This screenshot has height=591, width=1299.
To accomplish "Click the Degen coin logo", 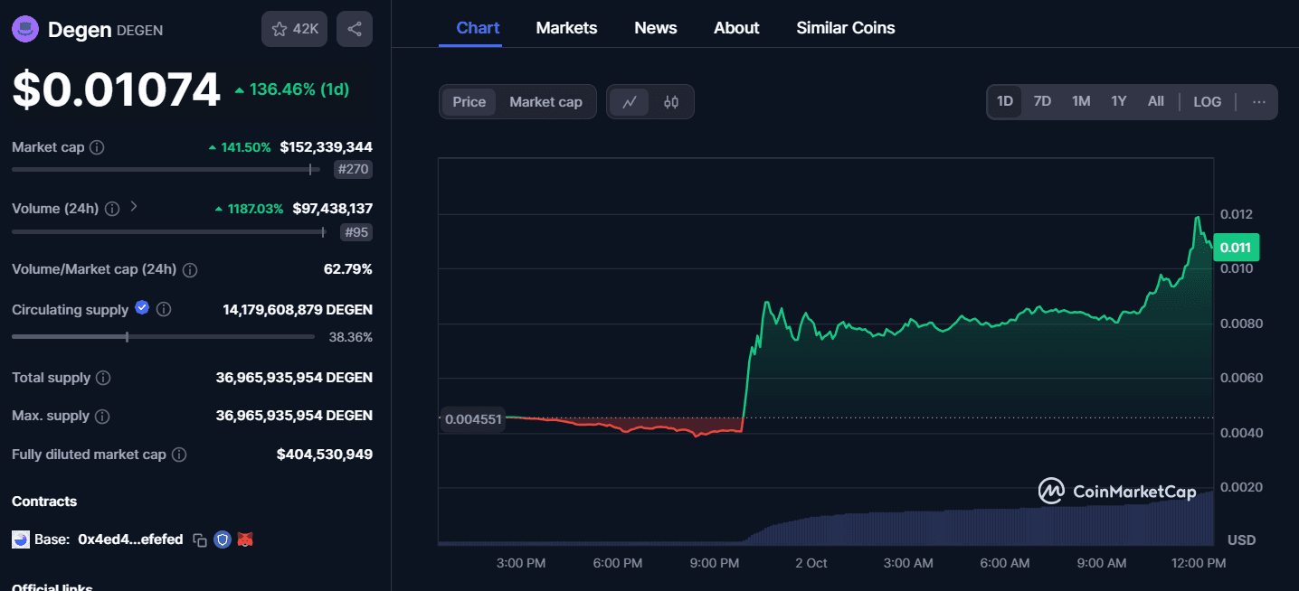I will 24,29.
